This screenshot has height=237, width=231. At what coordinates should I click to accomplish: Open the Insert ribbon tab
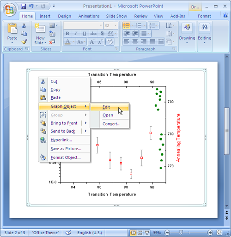click(x=45, y=16)
